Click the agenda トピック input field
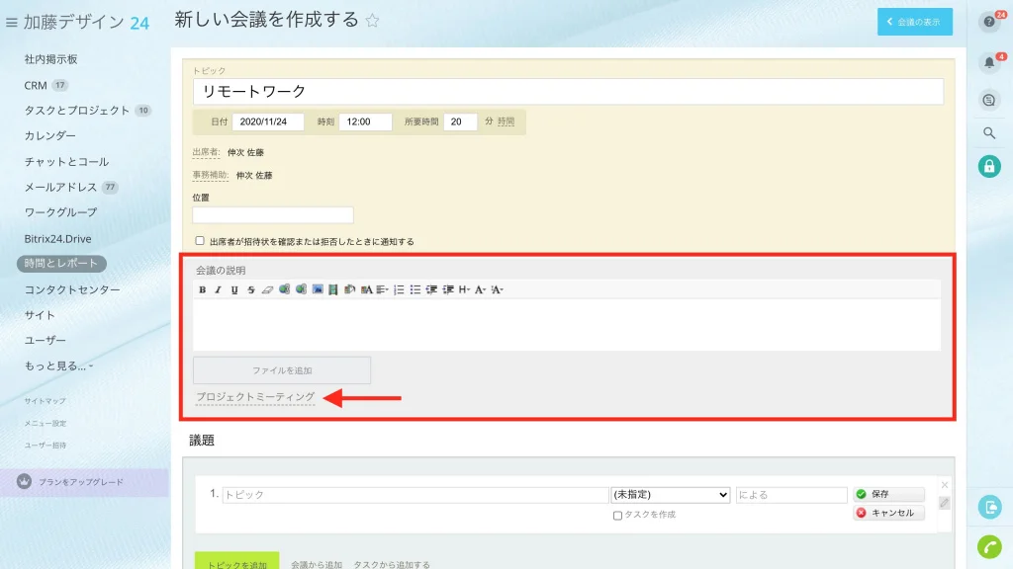This screenshot has width=1013, height=569. tap(414, 495)
